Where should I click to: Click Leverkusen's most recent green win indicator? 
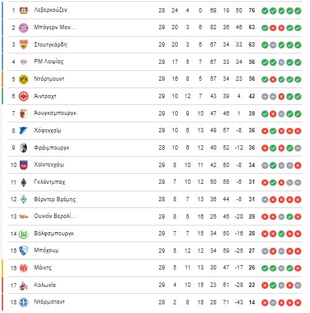298,11
